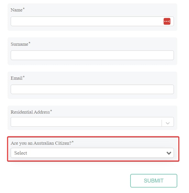Image resolution: width=189 pixels, height=193 pixels.
Task: Click the Surname field label
Action: click(x=19, y=44)
